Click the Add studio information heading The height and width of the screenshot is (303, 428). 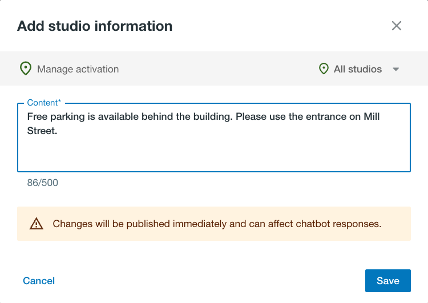(95, 26)
